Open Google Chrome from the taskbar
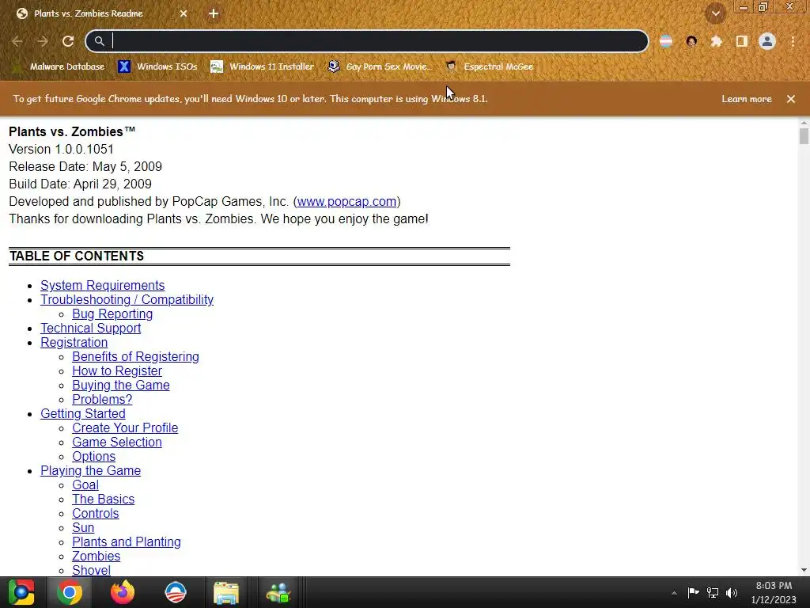This screenshot has height=608, width=810. [x=70, y=592]
